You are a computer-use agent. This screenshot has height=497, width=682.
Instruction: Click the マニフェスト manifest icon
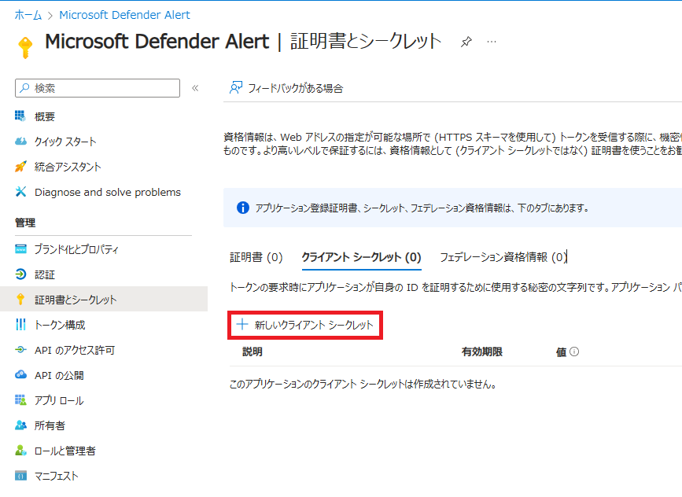tap(20, 476)
